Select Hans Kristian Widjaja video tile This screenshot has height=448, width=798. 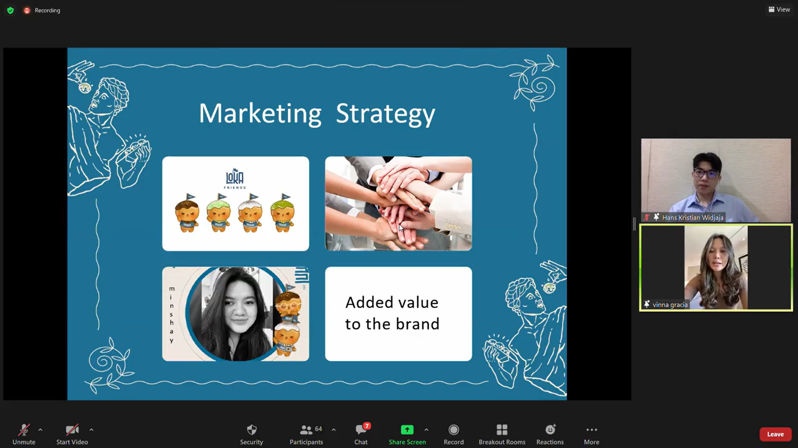coord(716,180)
